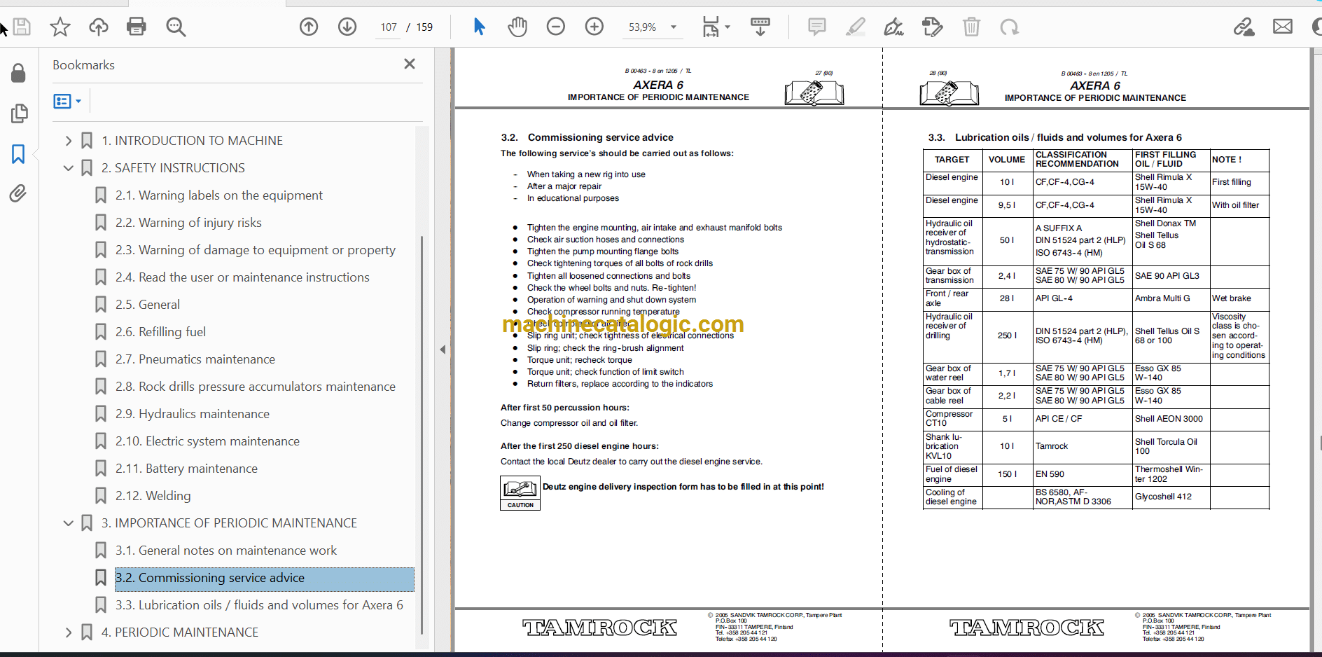The height and width of the screenshot is (657, 1322).
Task: Open bookmark 2. SAFETY INSTRUCTIONS
Action: coord(173,168)
